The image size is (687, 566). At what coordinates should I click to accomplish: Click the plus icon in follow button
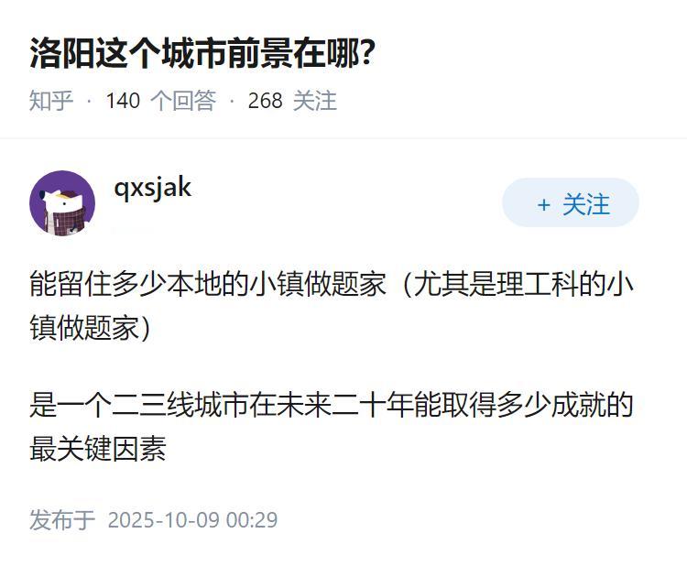pyautogui.click(x=544, y=205)
